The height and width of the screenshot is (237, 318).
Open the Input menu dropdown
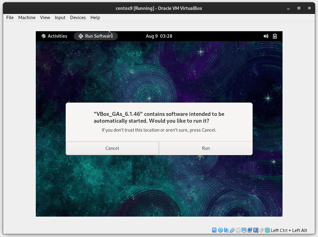(x=60, y=18)
